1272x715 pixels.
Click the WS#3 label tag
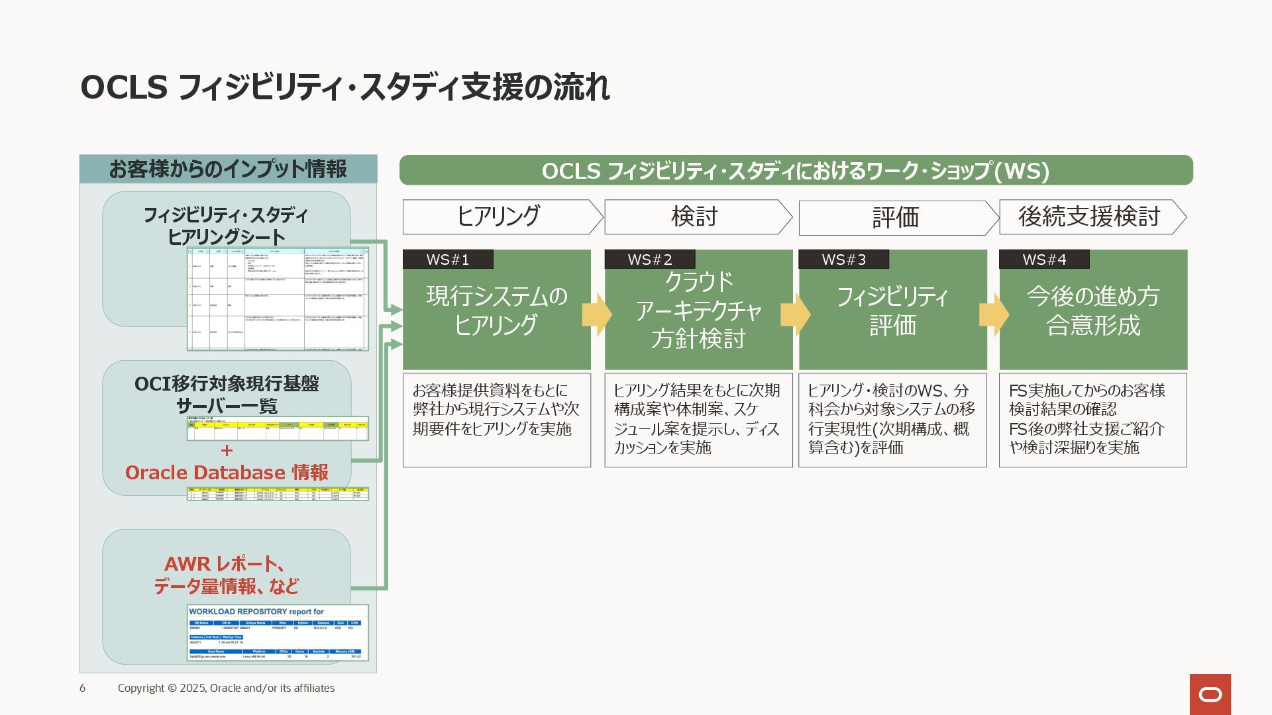coord(844,260)
